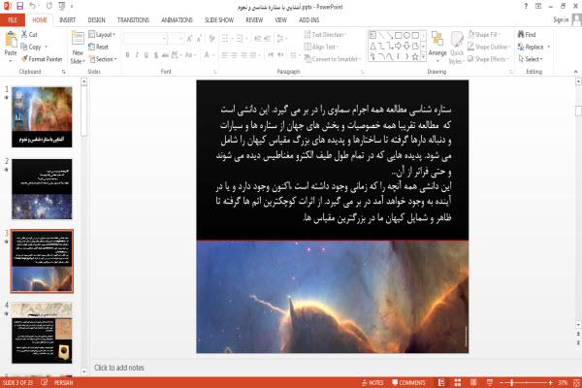This screenshot has width=582, height=388.
Task: Switch to the SLIDE SHOW tab
Action: pyautogui.click(x=219, y=20)
